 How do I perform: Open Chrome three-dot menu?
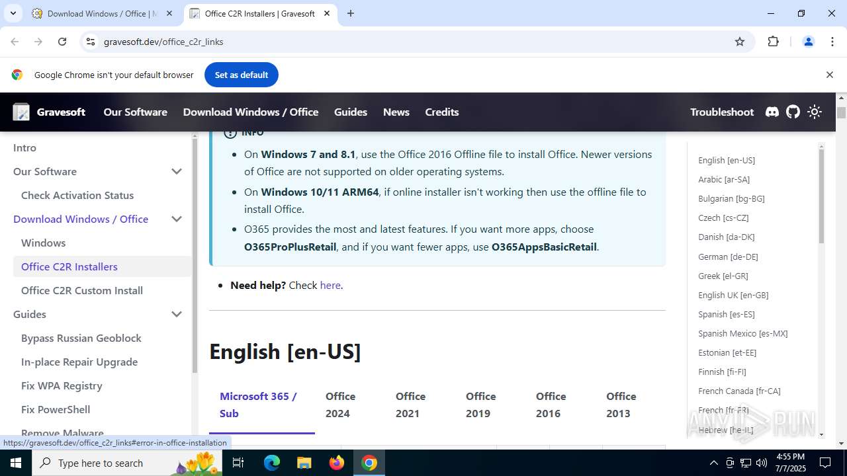click(832, 42)
